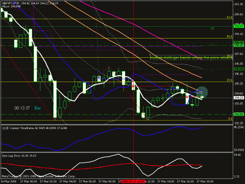Screen dimensions: 245x184
Task: Select the 0.0 Fibonacci level label
Action: 230,118
